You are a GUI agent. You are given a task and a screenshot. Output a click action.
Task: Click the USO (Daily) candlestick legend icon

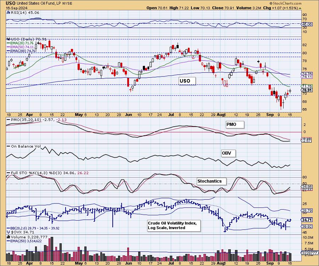pyautogui.click(x=8, y=39)
